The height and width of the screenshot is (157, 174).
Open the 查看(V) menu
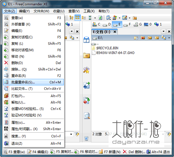click(x=74, y=11)
